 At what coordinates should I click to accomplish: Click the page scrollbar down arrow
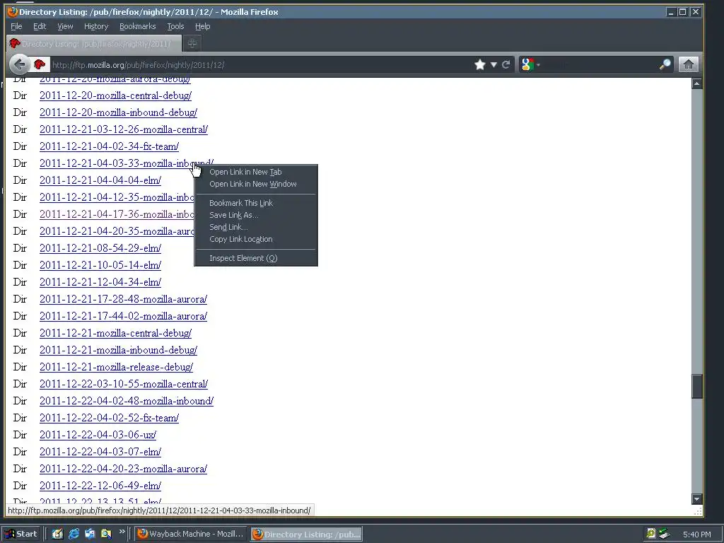coord(696,498)
